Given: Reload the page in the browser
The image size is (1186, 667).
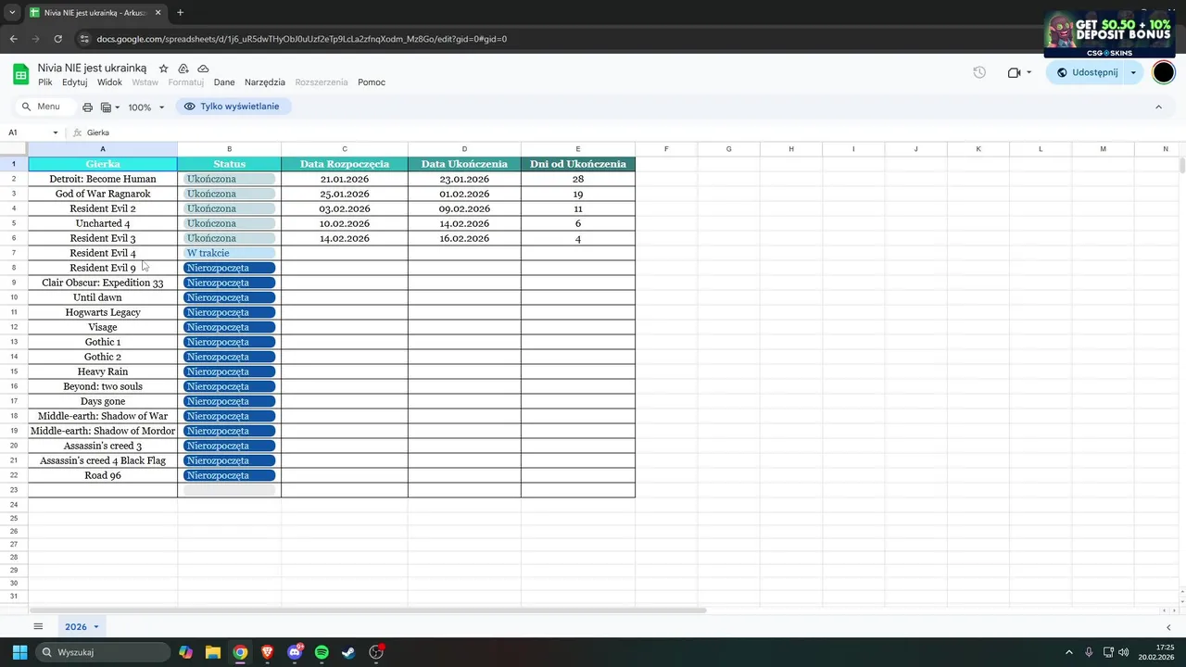Looking at the screenshot, I should point(57,39).
